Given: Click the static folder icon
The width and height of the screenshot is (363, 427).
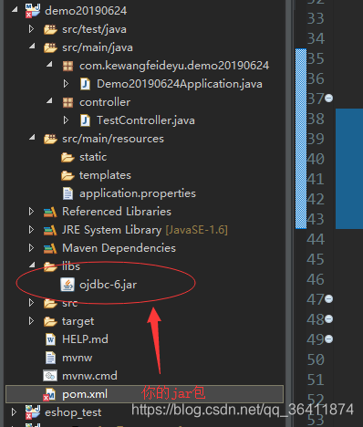Looking at the screenshot, I should click(67, 157).
